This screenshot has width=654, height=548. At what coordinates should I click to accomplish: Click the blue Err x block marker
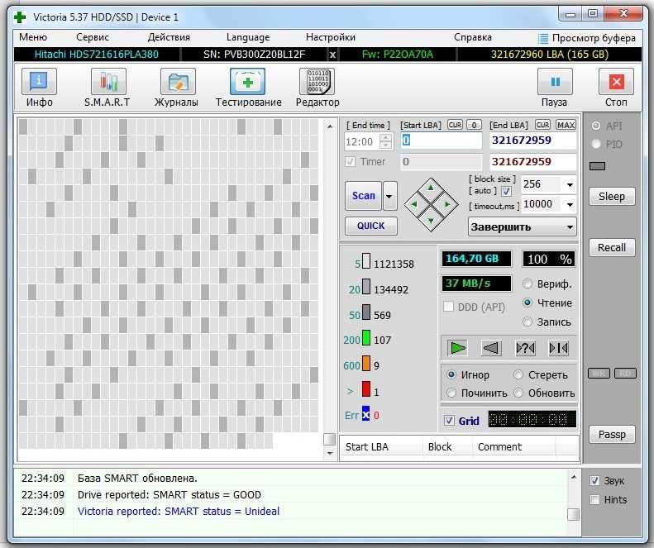click(x=365, y=413)
